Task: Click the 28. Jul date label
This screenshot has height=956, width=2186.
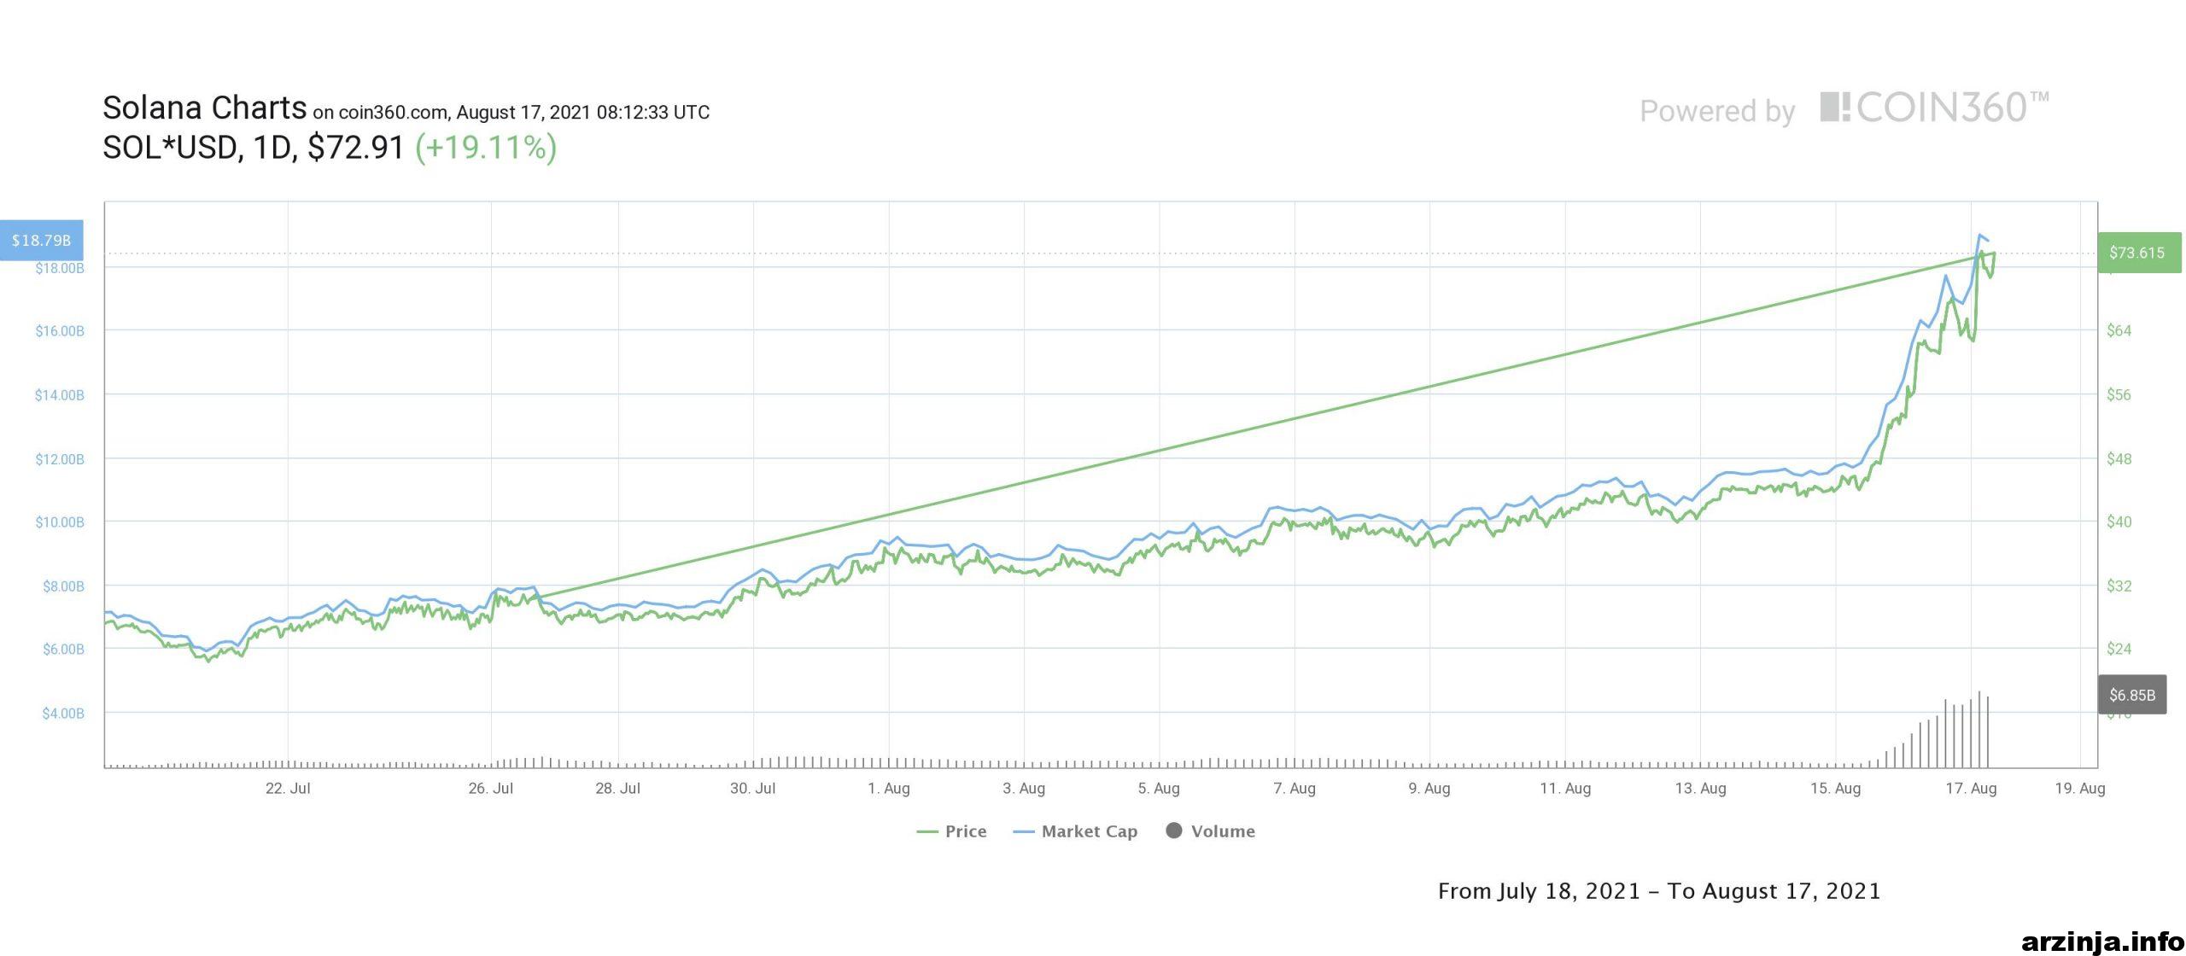Action: [x=617, y=789]
